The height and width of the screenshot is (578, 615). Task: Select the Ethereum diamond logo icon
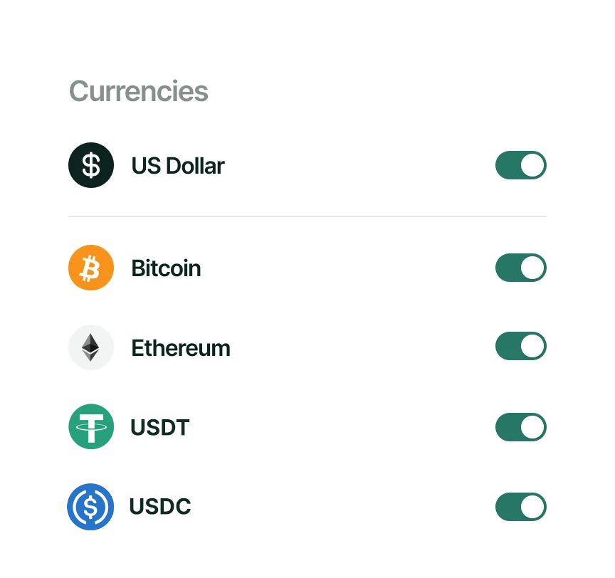click(x=91, y=347)
